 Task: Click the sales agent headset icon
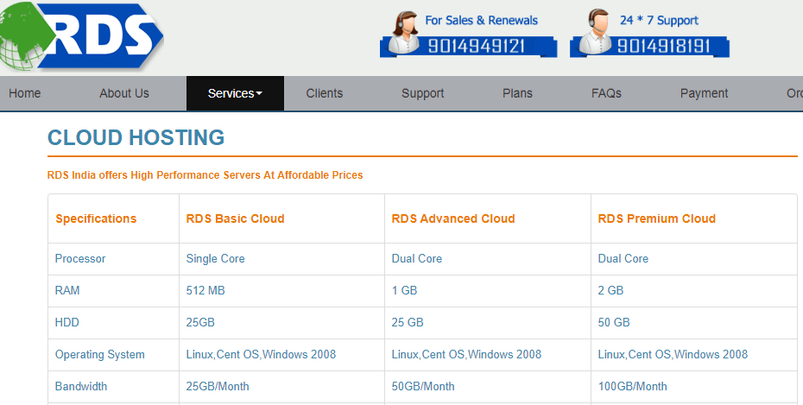(403, 32)
